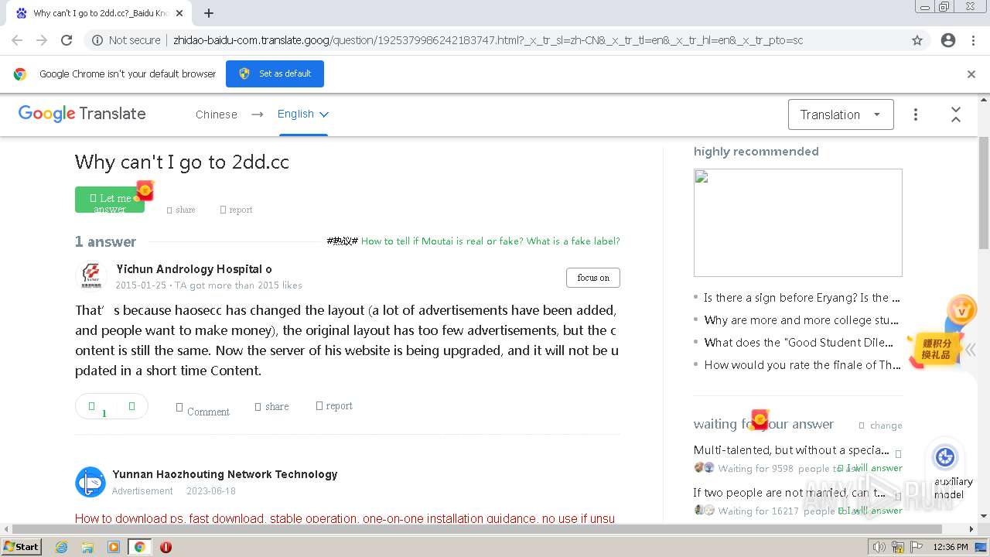Bookmark this page with the star icon
The height and width of the screenshot is (557, 990).
click(x=917, y=40)
